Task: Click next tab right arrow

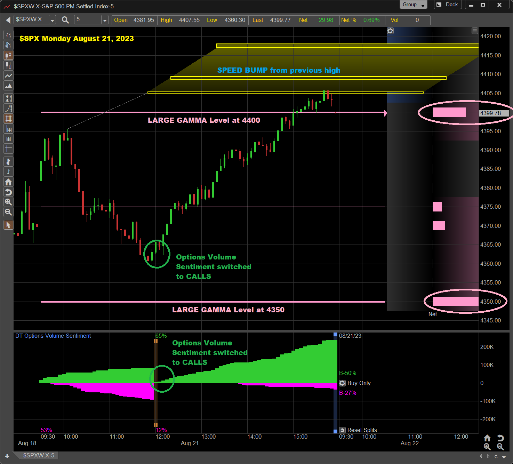Action: (489, 456)
